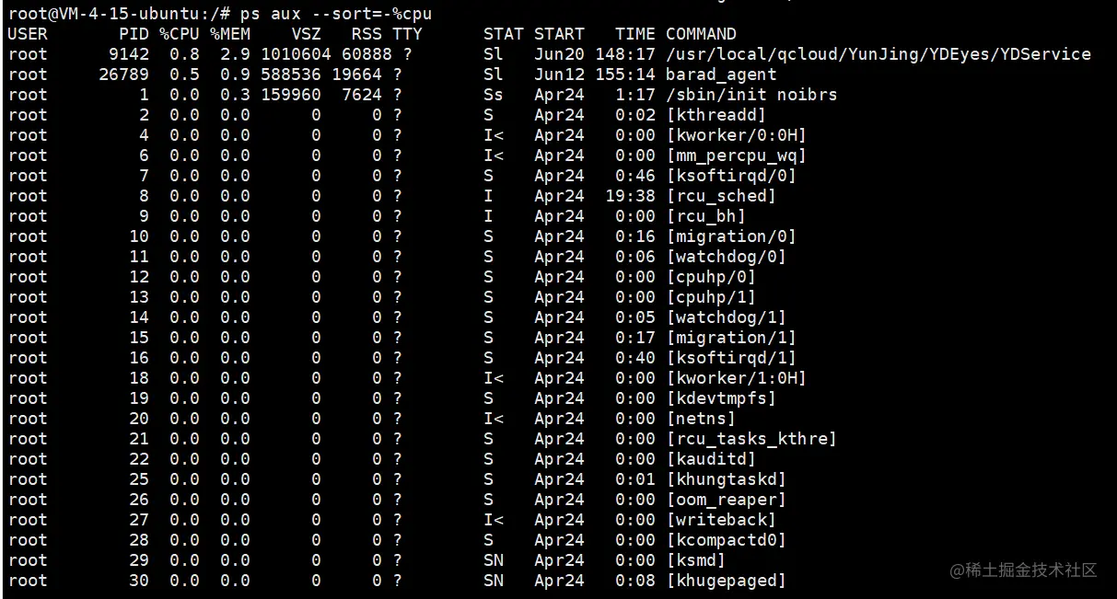Select the YDService process path

[878, 54]
